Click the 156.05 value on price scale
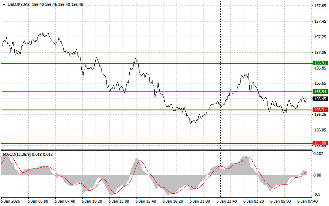The image size is (329, 206). coord(320,130)
